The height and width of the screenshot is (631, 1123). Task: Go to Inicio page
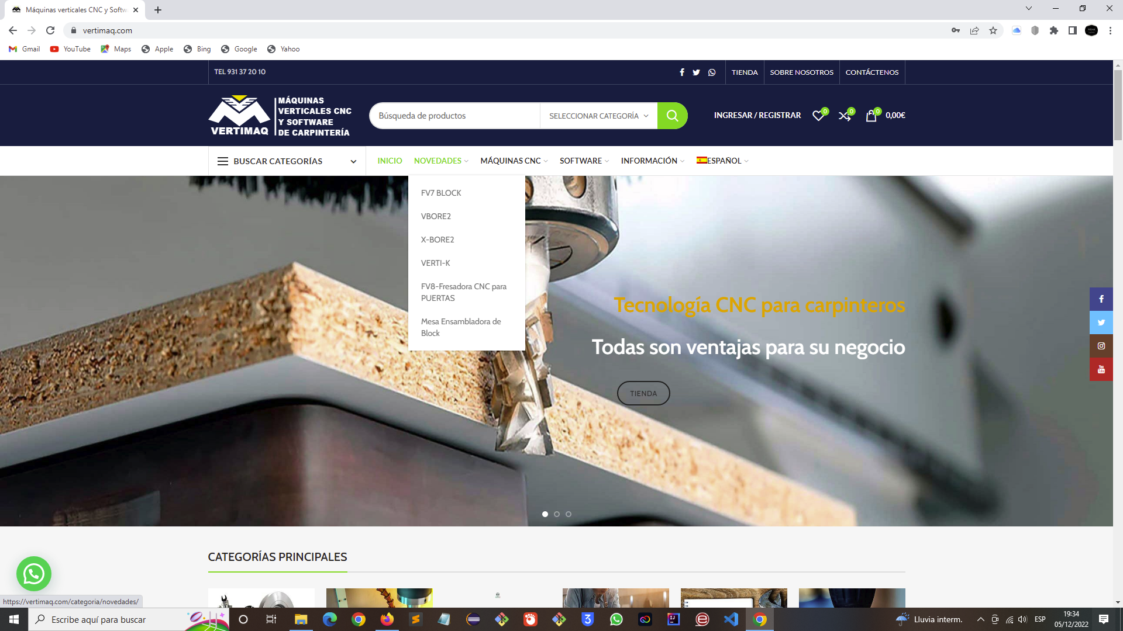click(390, 161)
